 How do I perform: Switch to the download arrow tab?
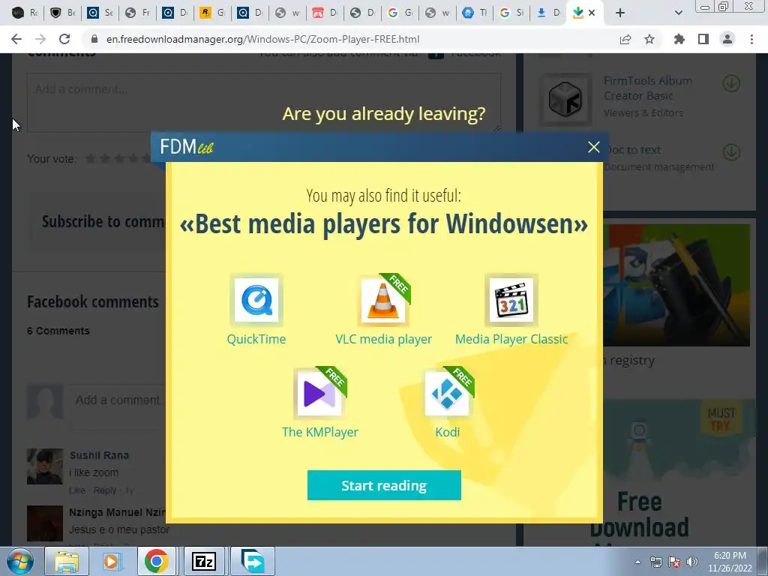(548, 13)
